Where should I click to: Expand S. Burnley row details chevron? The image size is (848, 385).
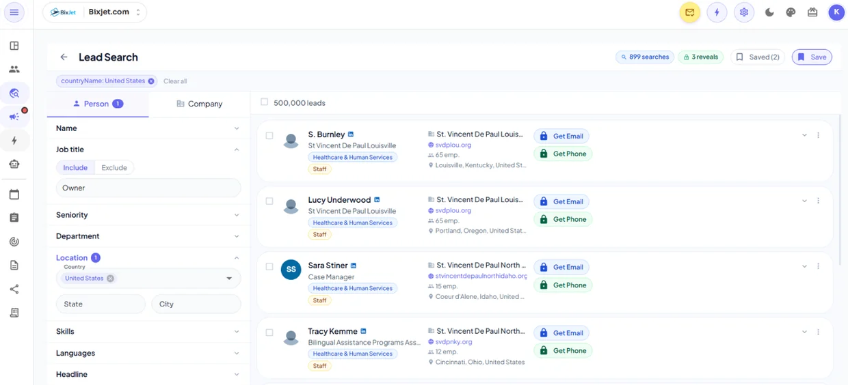(804, 135)
